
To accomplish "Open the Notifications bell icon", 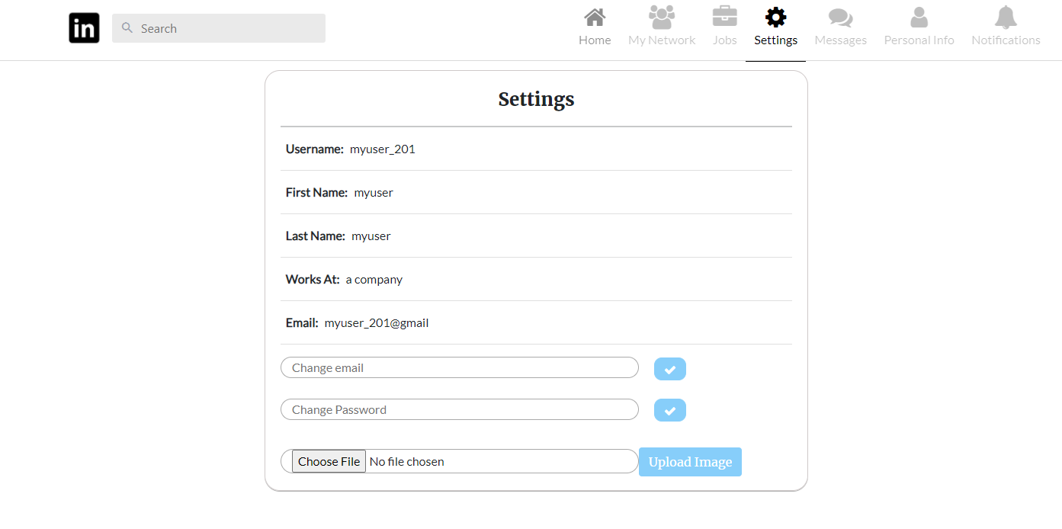I will tap(1005, 15).
